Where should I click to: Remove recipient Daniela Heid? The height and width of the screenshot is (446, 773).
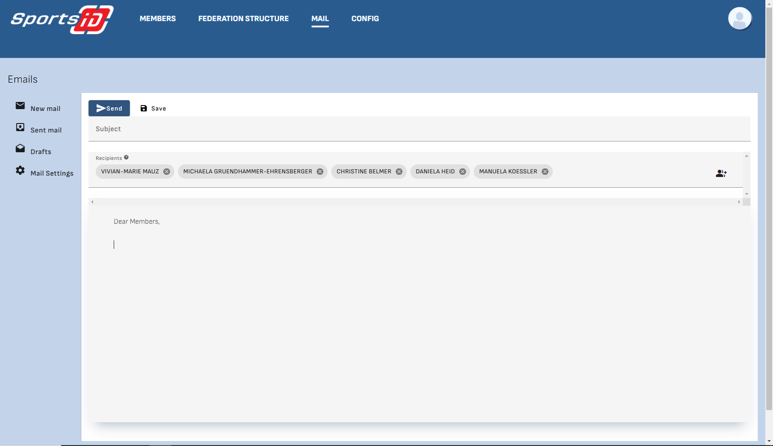coord(462,172)
